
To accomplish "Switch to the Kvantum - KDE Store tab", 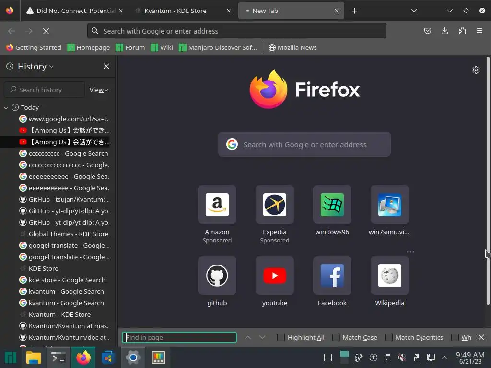I will pyautogui.click(x=184, y=11).
